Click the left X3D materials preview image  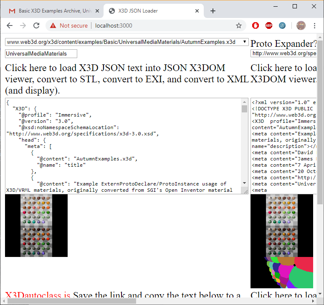(36, 225)
